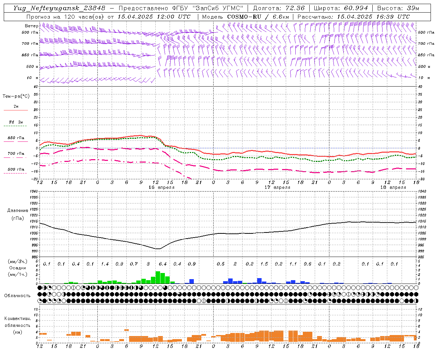Click the Широта: 60.994 header field

point(341,8)
